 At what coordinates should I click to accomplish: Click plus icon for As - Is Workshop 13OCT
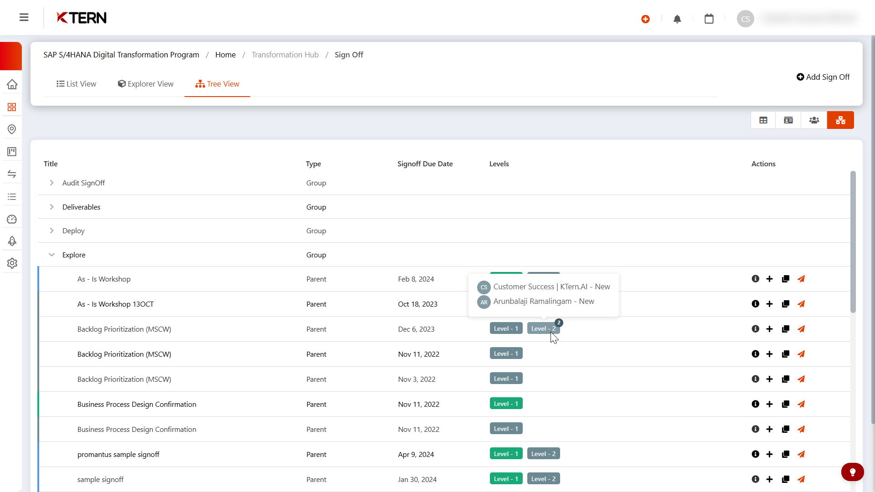770,304
